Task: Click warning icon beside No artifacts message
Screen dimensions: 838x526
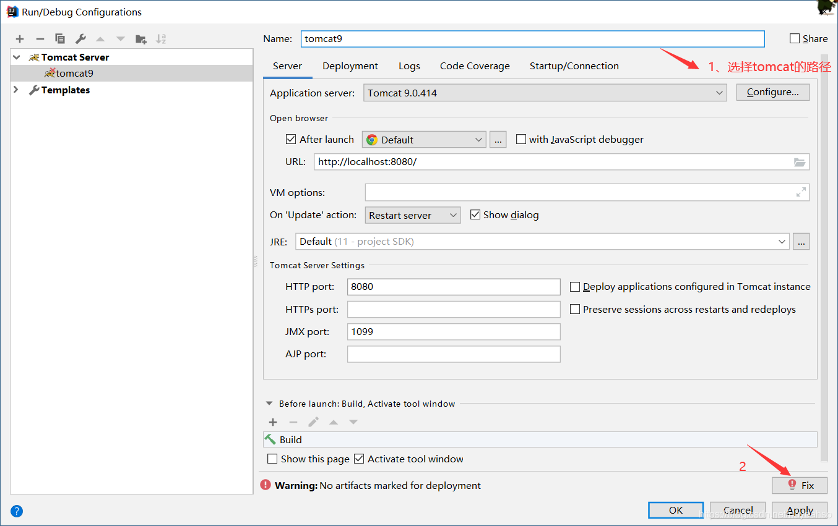Action: 266,485
